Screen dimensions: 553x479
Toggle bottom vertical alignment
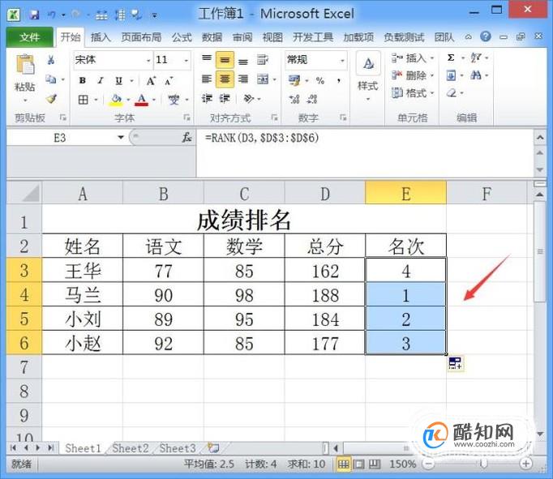(242, 60)
